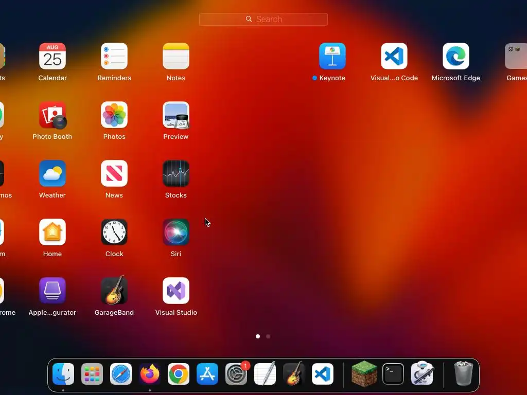Screen dimensions: 527x395
Task: Open Visual Studio Code in Launchpad grid
Action: pyautogui.click(x=394, y=56)
